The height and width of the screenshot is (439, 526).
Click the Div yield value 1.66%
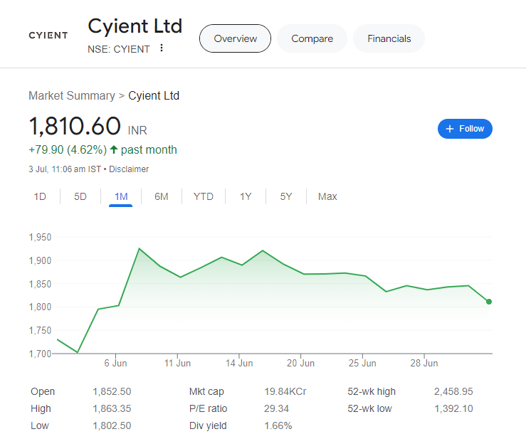pos(278,426)
